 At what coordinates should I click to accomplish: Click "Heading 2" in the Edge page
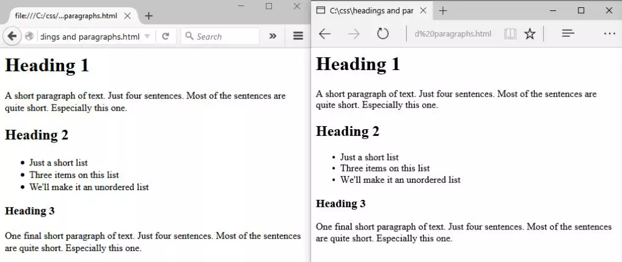coord(348,131)
